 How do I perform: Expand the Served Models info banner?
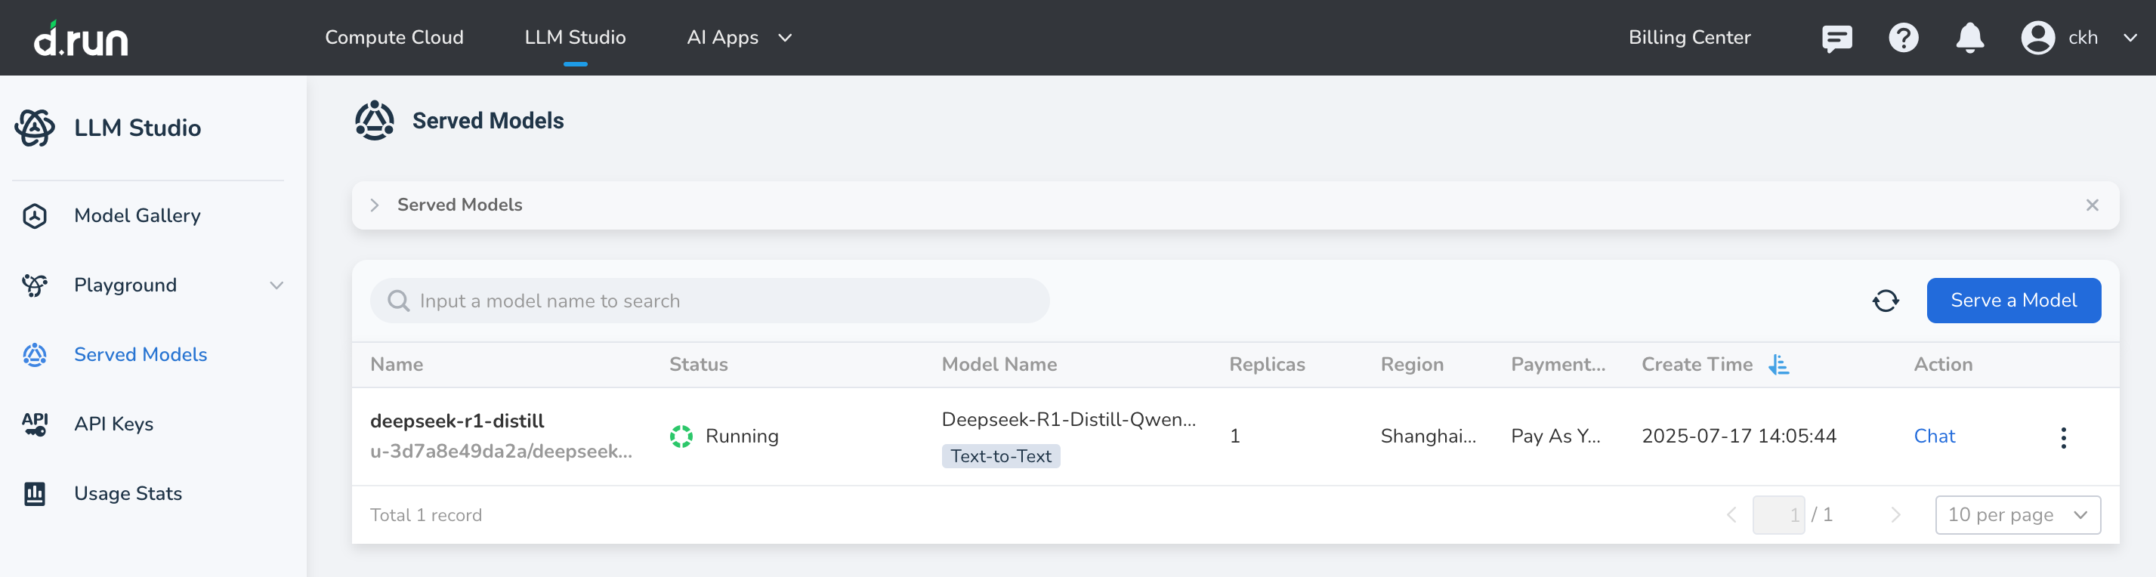[x=375, y=205]
